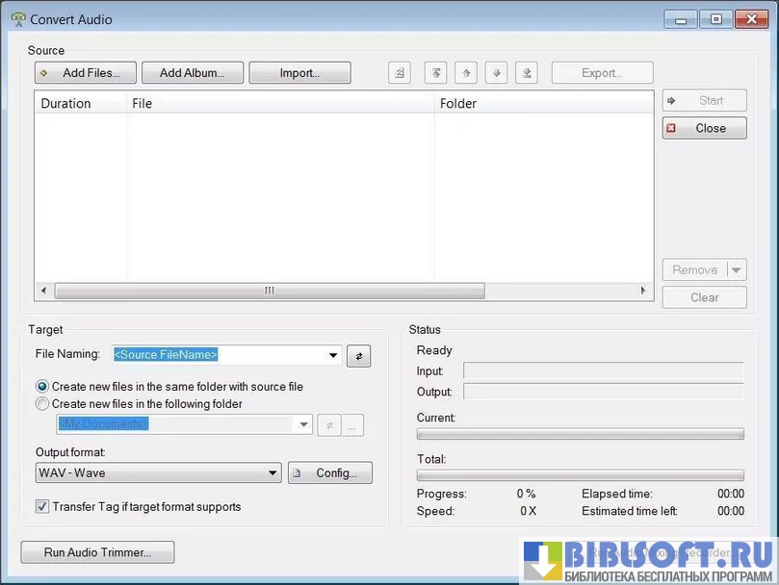Open the Remove button dropdown arrow
The height and width of the screenshot is (585, 779).
click(x=737, y=270)
